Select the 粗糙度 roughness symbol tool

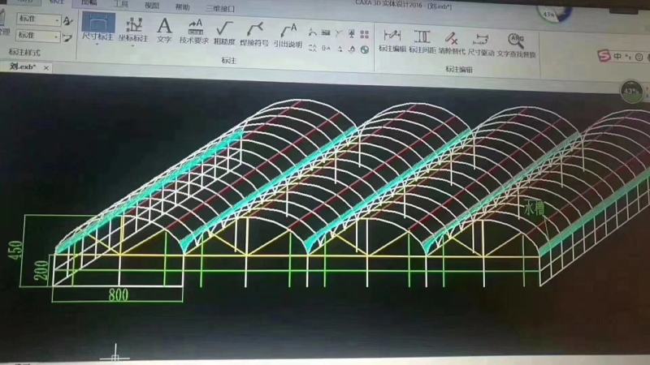(224, 32)
